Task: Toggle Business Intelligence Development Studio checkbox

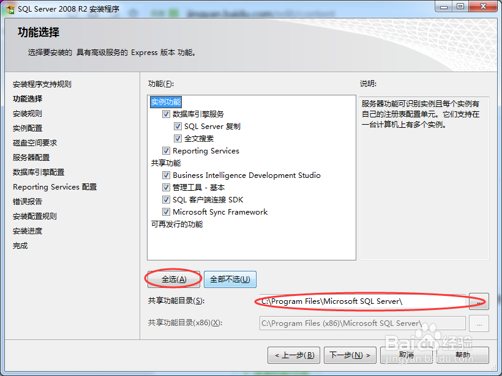Action: 166,175
